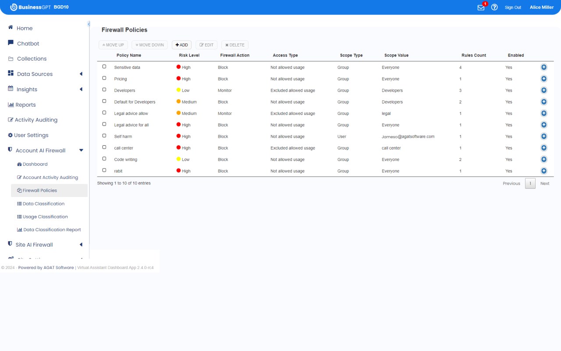Expand the Insights menu arrow
This screenshot has height=351, width=561.
81,89
